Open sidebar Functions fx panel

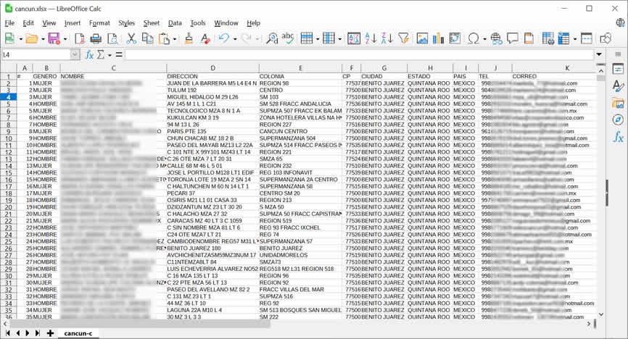[618, 137]
